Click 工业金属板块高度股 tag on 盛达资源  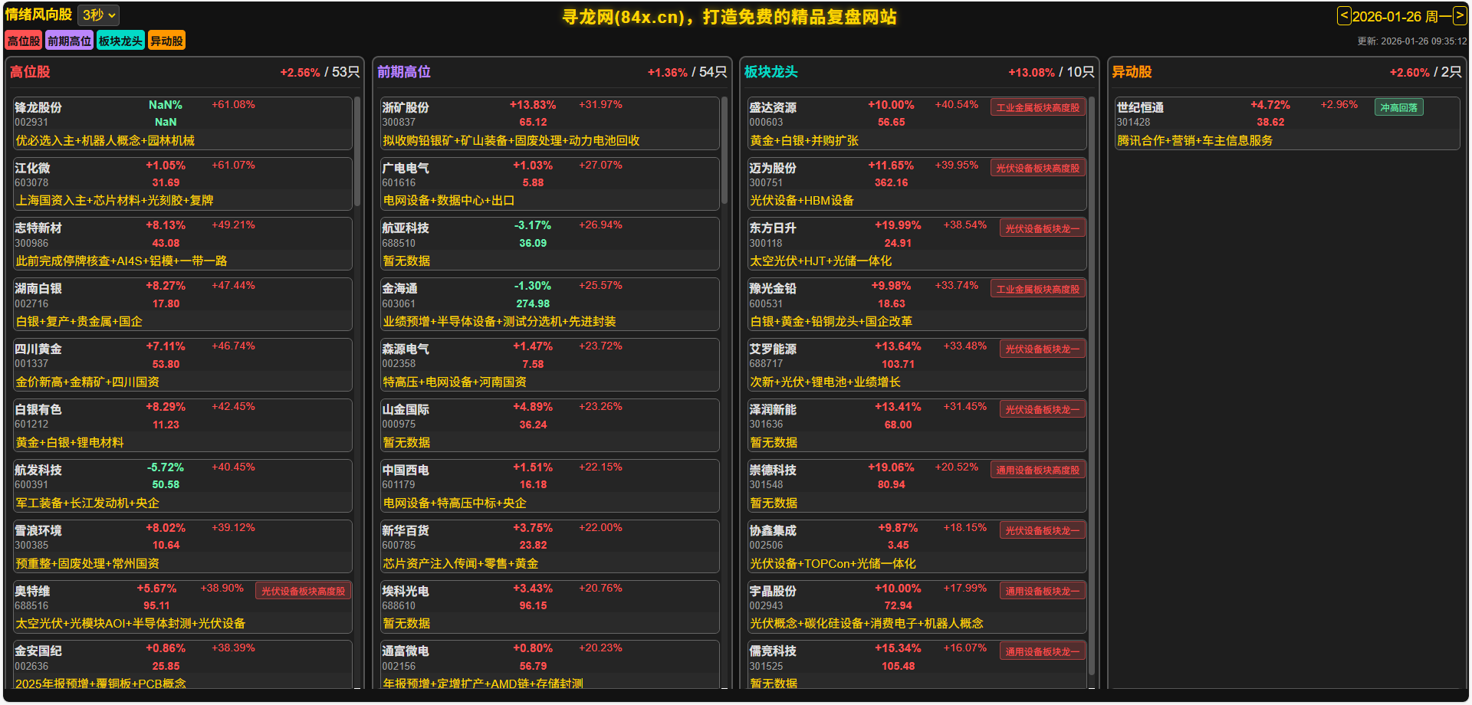(1037, 108)
